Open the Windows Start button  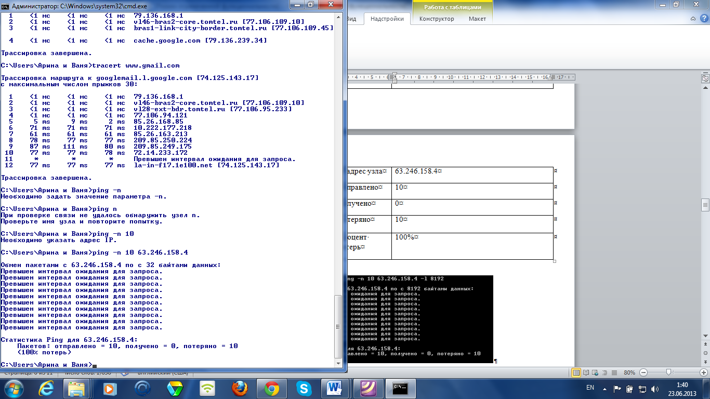pyautogui.click(x=14, y=388)
